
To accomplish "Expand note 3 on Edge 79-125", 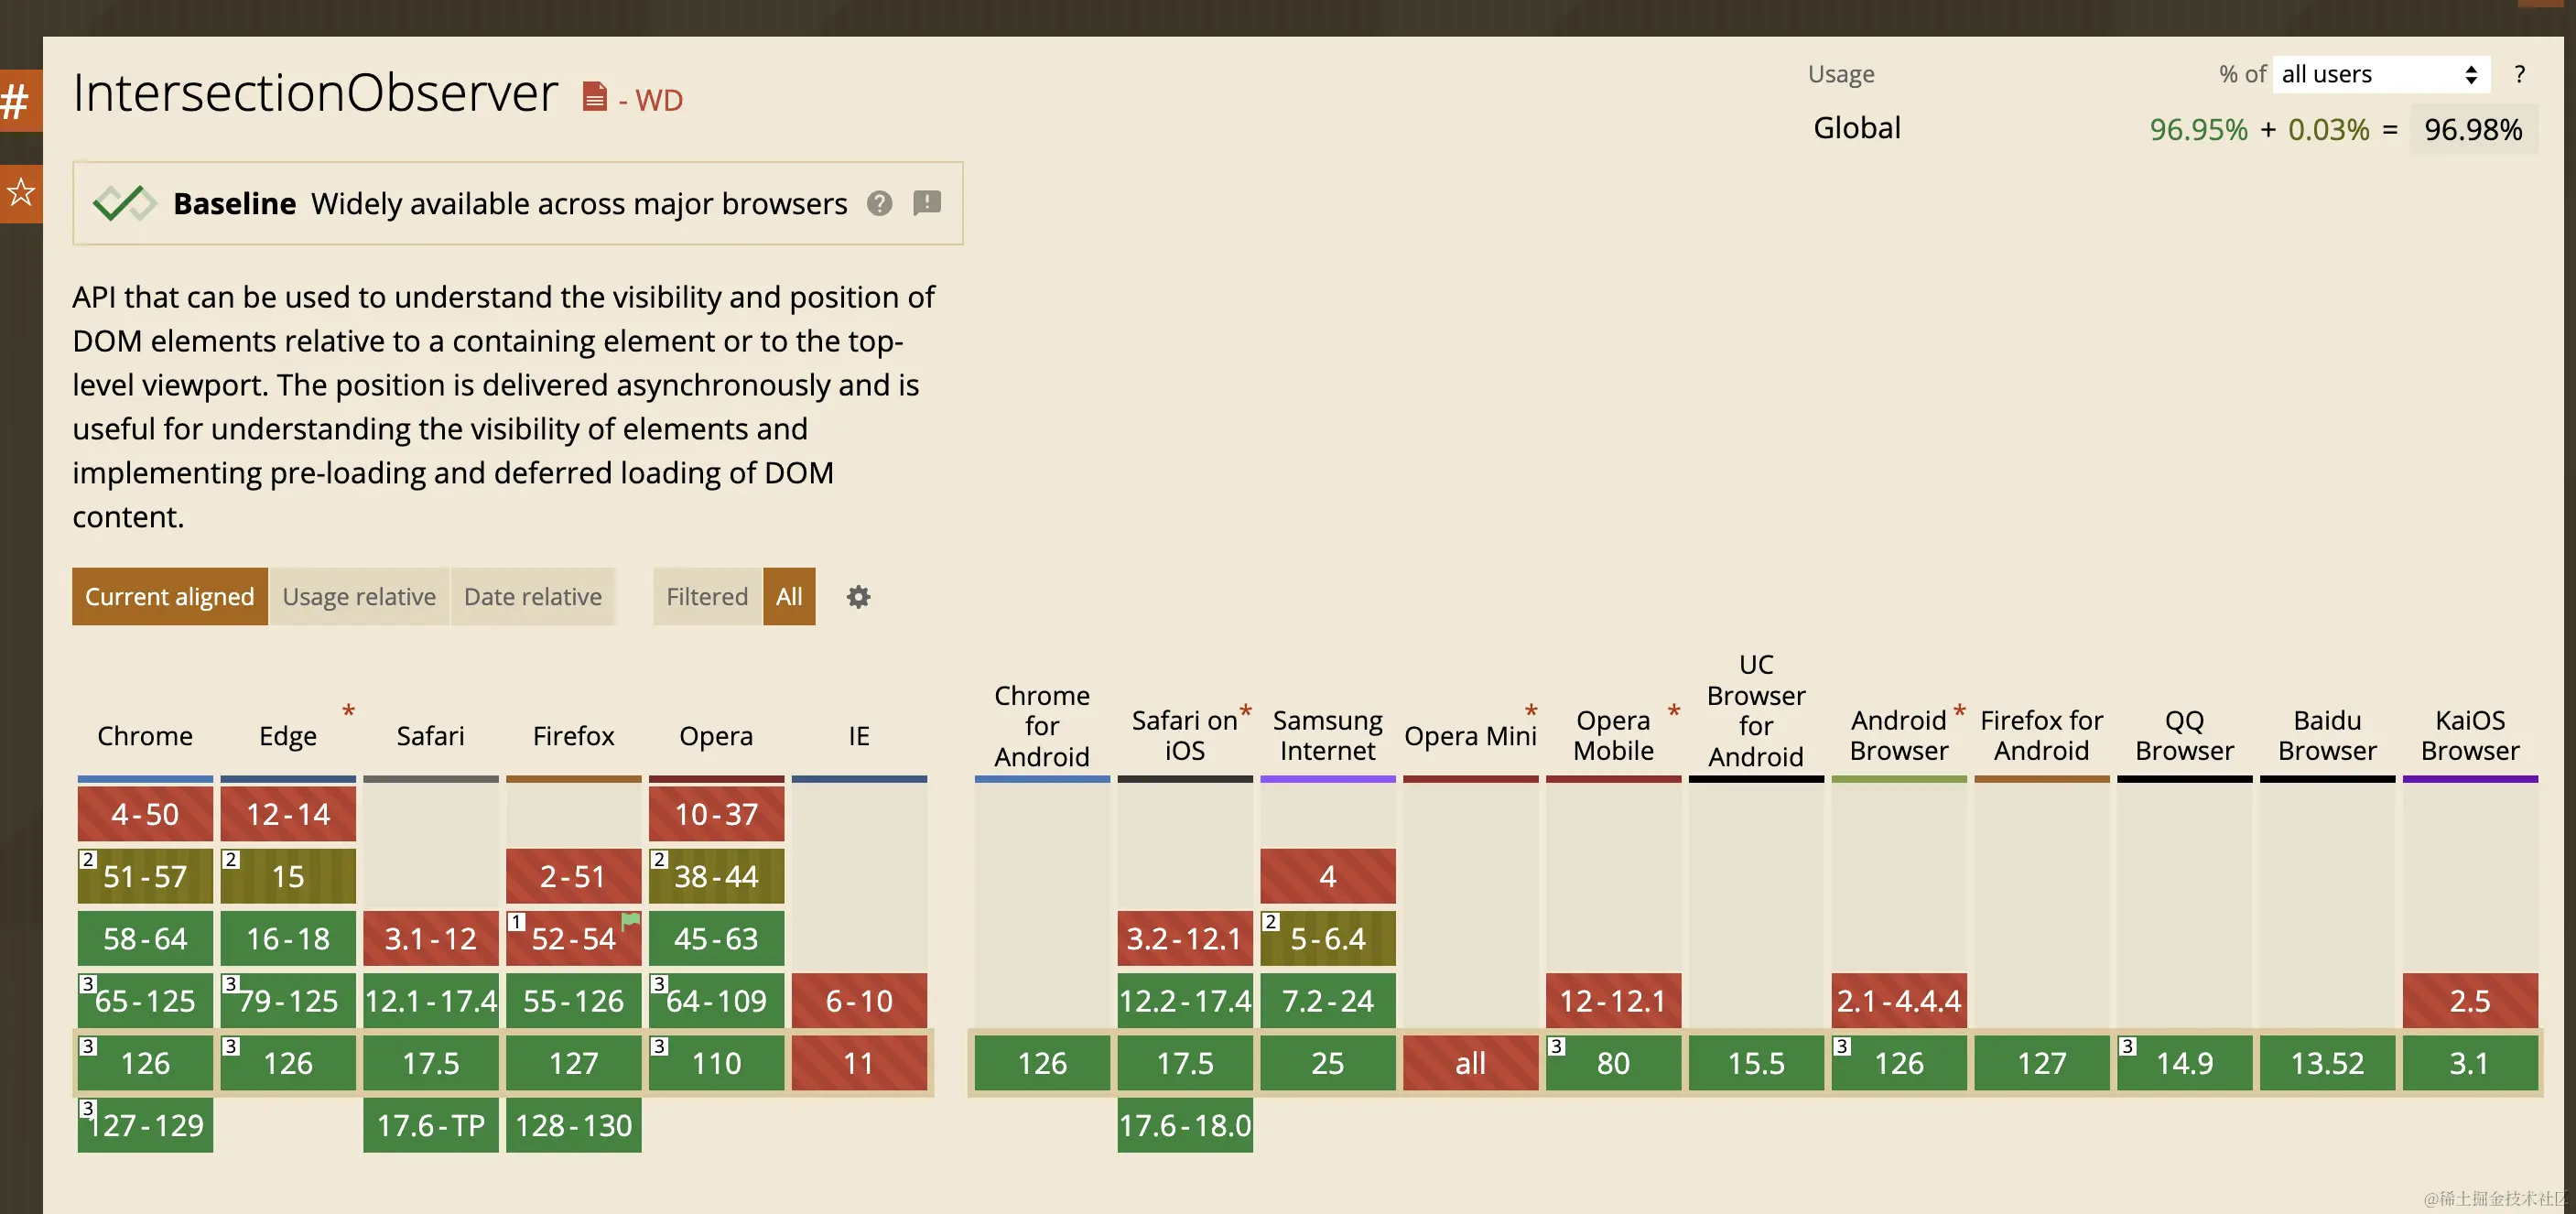I will pos(231,984).
